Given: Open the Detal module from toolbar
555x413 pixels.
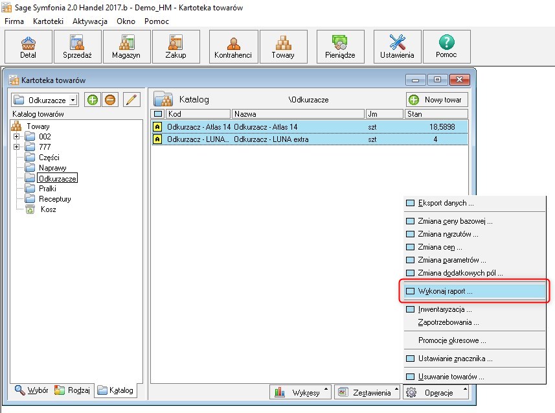Looking at the screenshot, I should pyautogui.click(x=28, y=47).
